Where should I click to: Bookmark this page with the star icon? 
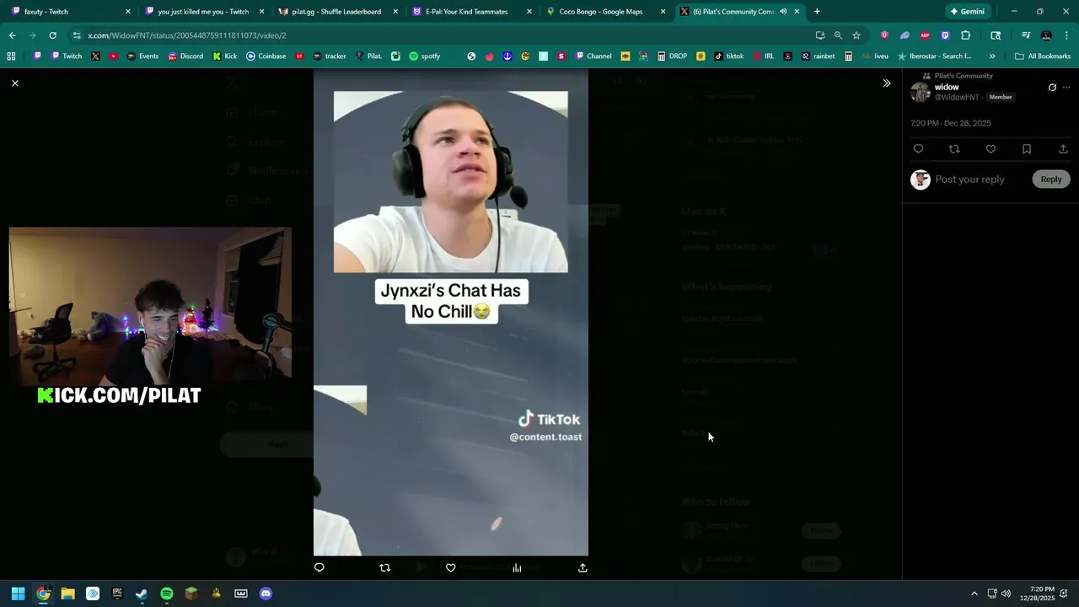pos(856,35)
